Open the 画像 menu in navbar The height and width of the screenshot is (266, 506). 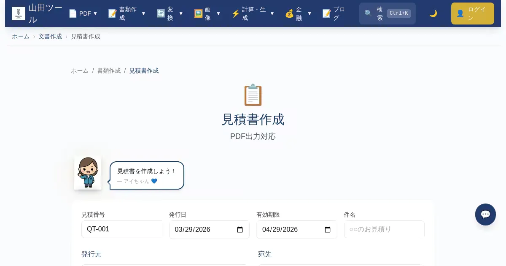pyautogui.click(x=207, y=14)
